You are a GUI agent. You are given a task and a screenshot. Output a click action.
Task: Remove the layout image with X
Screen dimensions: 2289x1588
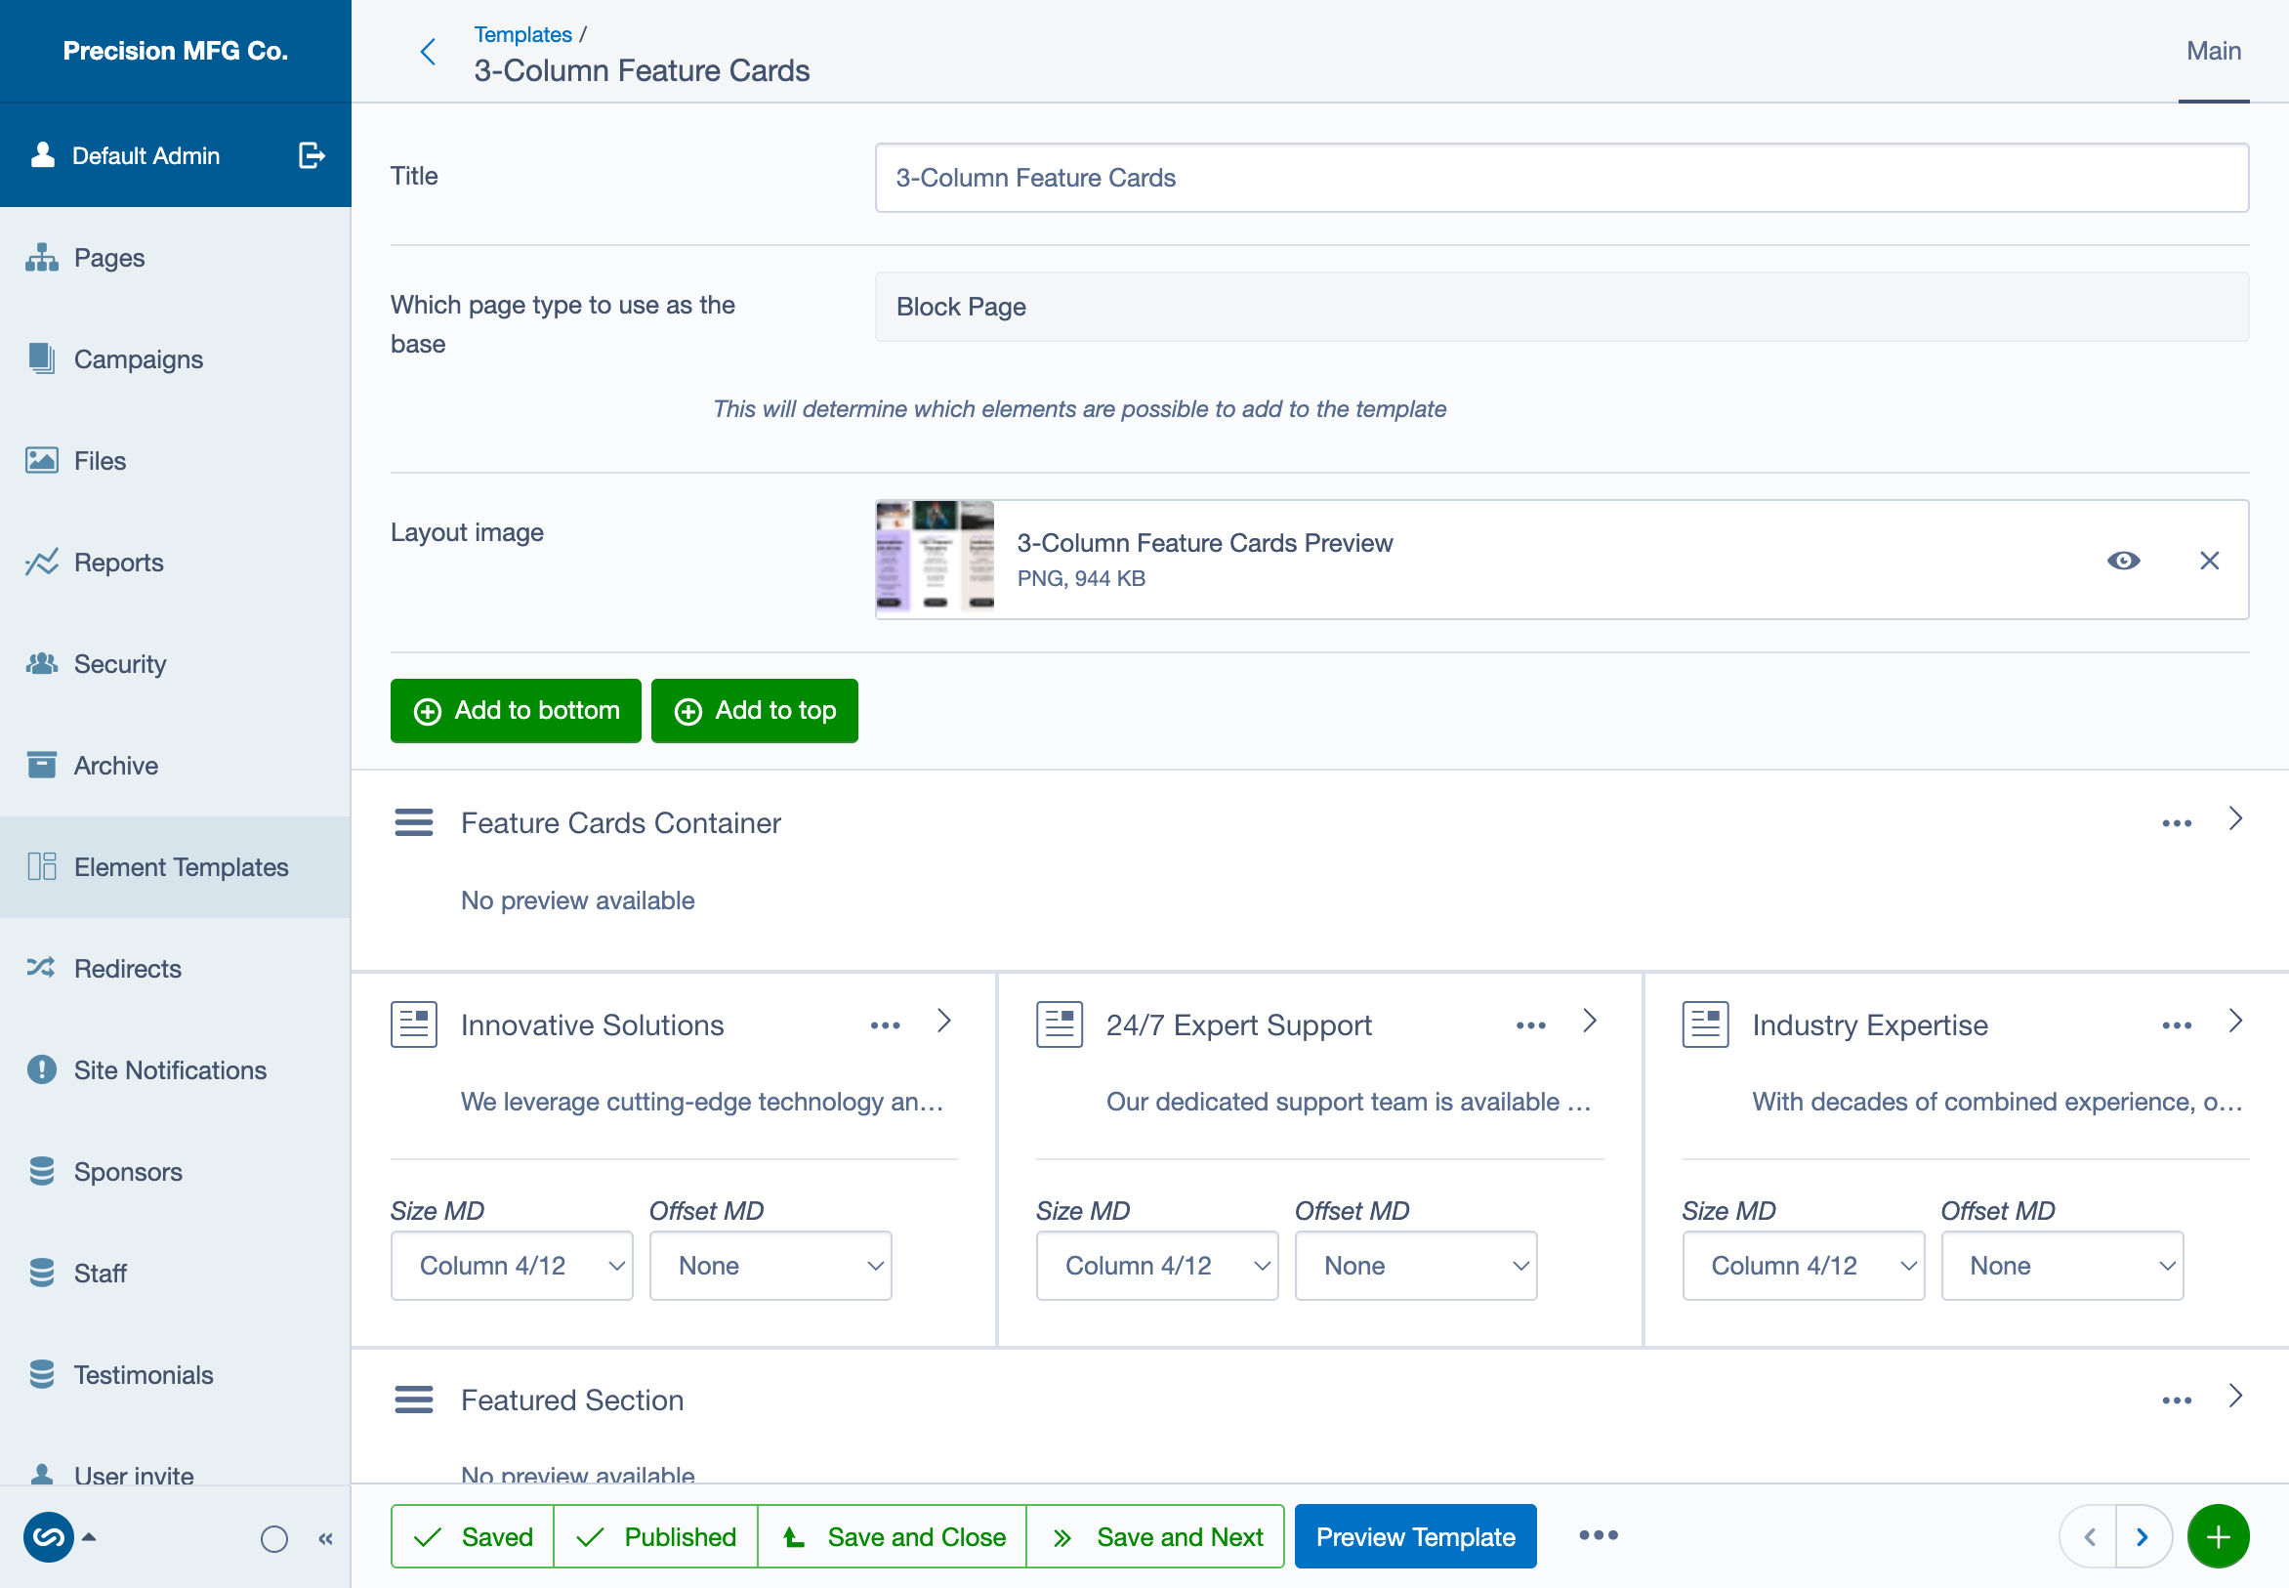(2208, 561)
